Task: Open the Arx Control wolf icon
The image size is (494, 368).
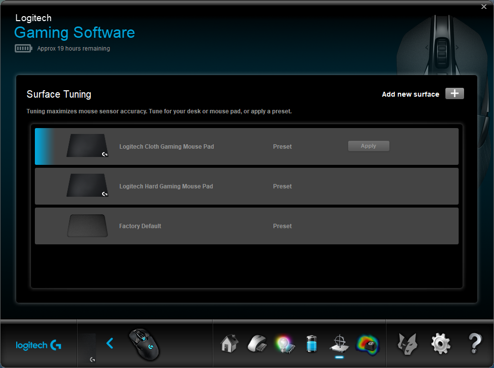Action: coord(408,343)
